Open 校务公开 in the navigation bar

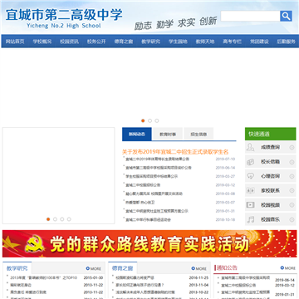click(96, 42)
